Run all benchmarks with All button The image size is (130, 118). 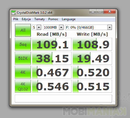(x=23, y=30)
